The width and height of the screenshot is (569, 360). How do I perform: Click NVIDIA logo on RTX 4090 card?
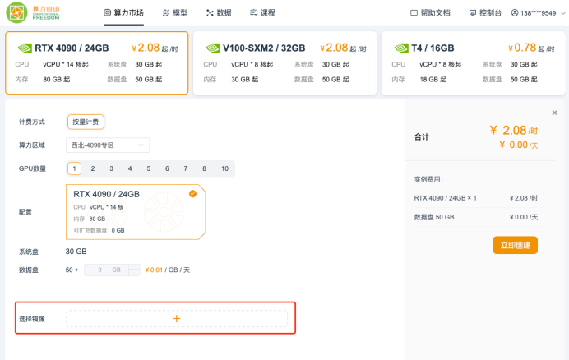(x=25, y=48)
